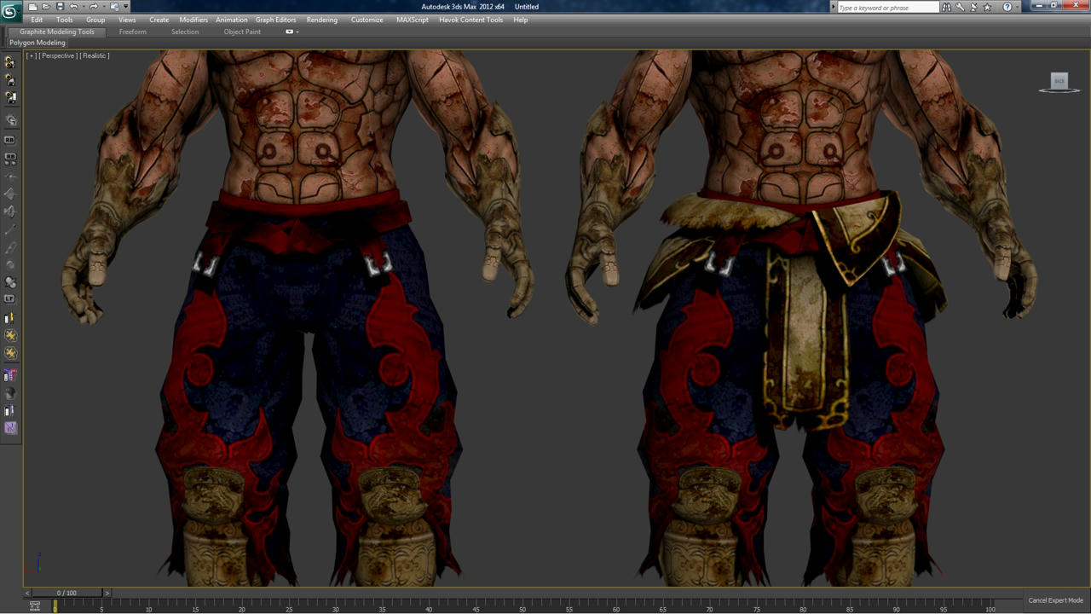Click Cancel Expert Mode button
This screenshot has width=1091, height=614.
(x=1055, y=600)
